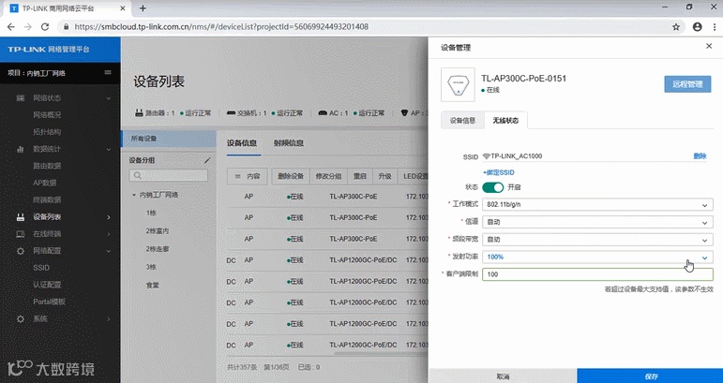Open Chrome three-dot menu

pyautogui.click(x=715, y=27)
